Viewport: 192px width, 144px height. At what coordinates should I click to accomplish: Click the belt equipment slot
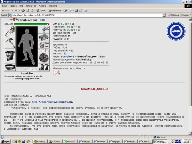tap(10, 67)
